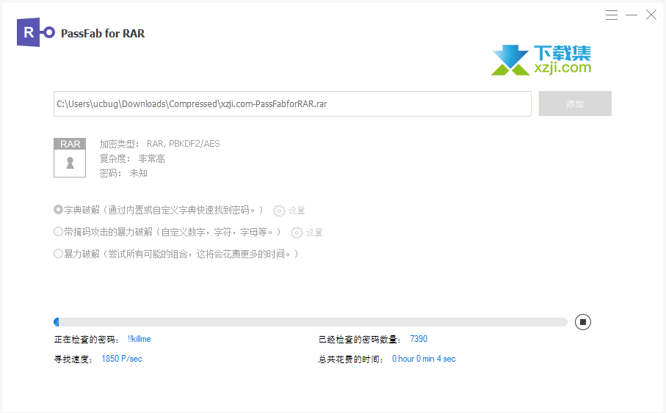The image size is (666, 413).
Task: Open the hamburger menu icon
Action: click(x=612, y=15)
